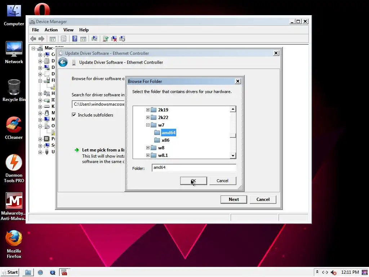Expand the keyboard category in Device Manager tree
Screen dimensions: 369x277
40,106
